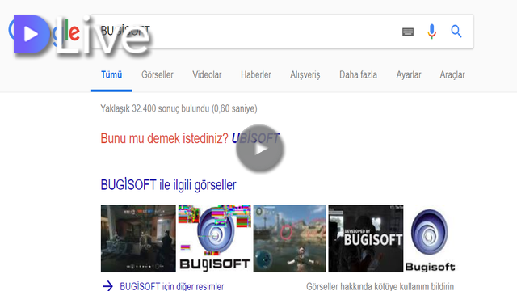The width and height of the screenshot is (517, 291).
Task: Open the Videolar tab
Action: [207, 75]
